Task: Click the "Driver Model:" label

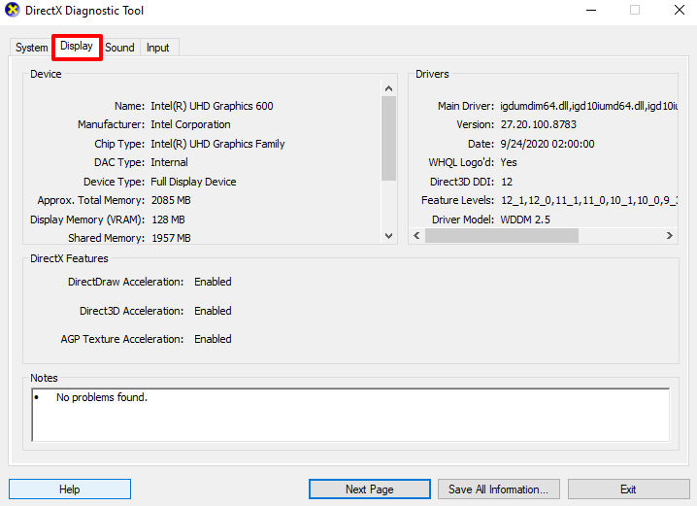Action: (463, 219)
